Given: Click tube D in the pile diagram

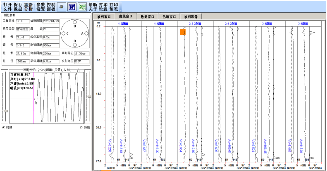Looking at the screenshot, I should click(75, 45).
